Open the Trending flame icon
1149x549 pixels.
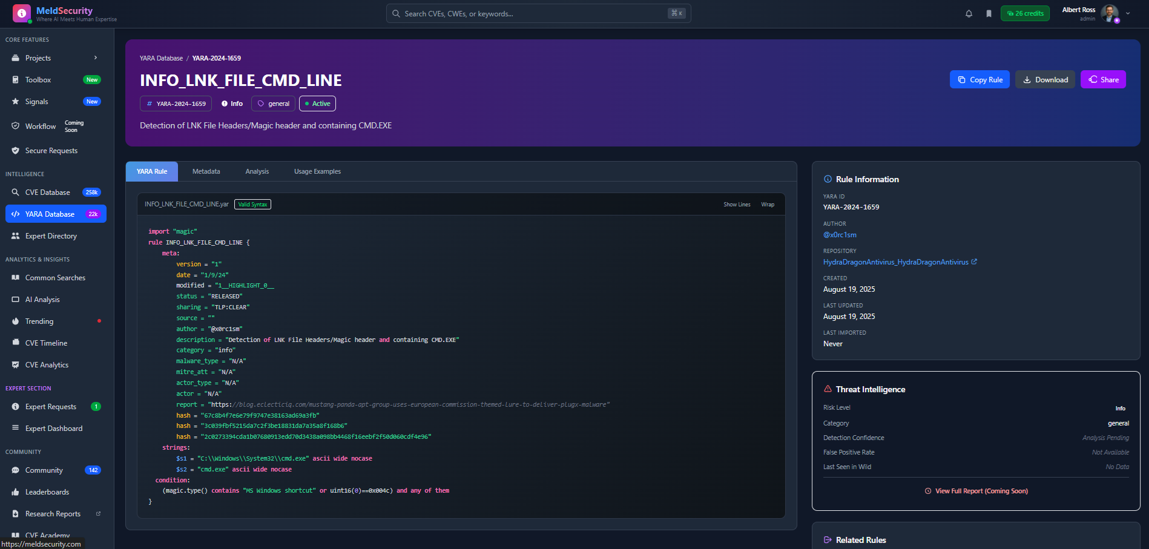pyautogui.click(x=15, y=321)
